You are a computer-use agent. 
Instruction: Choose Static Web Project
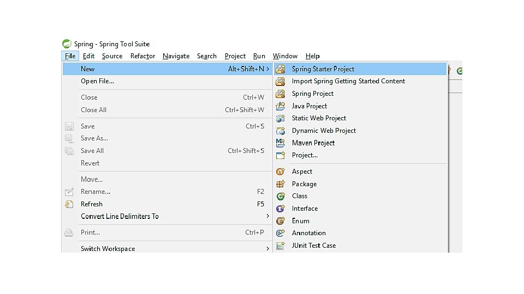pyautogui.click(x=360, y=118)
